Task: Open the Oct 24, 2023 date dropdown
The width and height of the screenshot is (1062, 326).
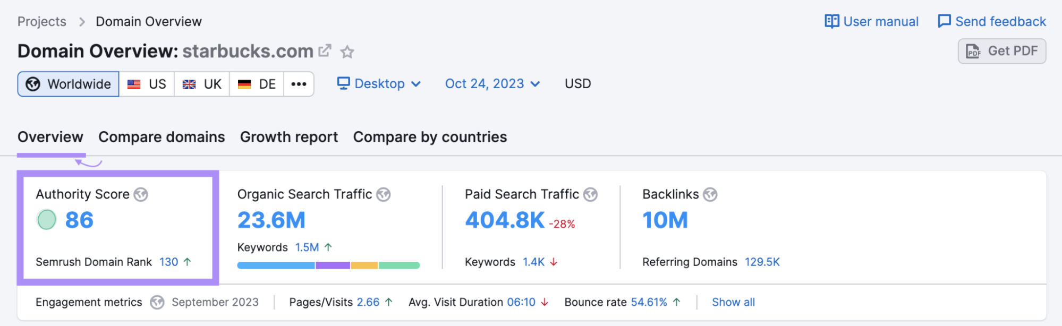Action: coord(492,84)
